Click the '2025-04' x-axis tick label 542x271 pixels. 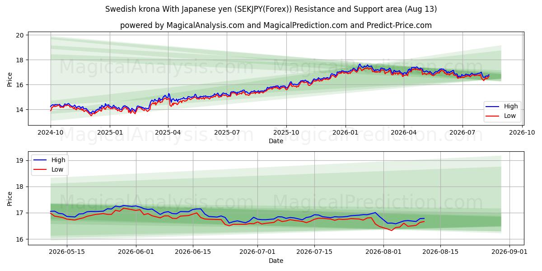(x=168, y=133)
